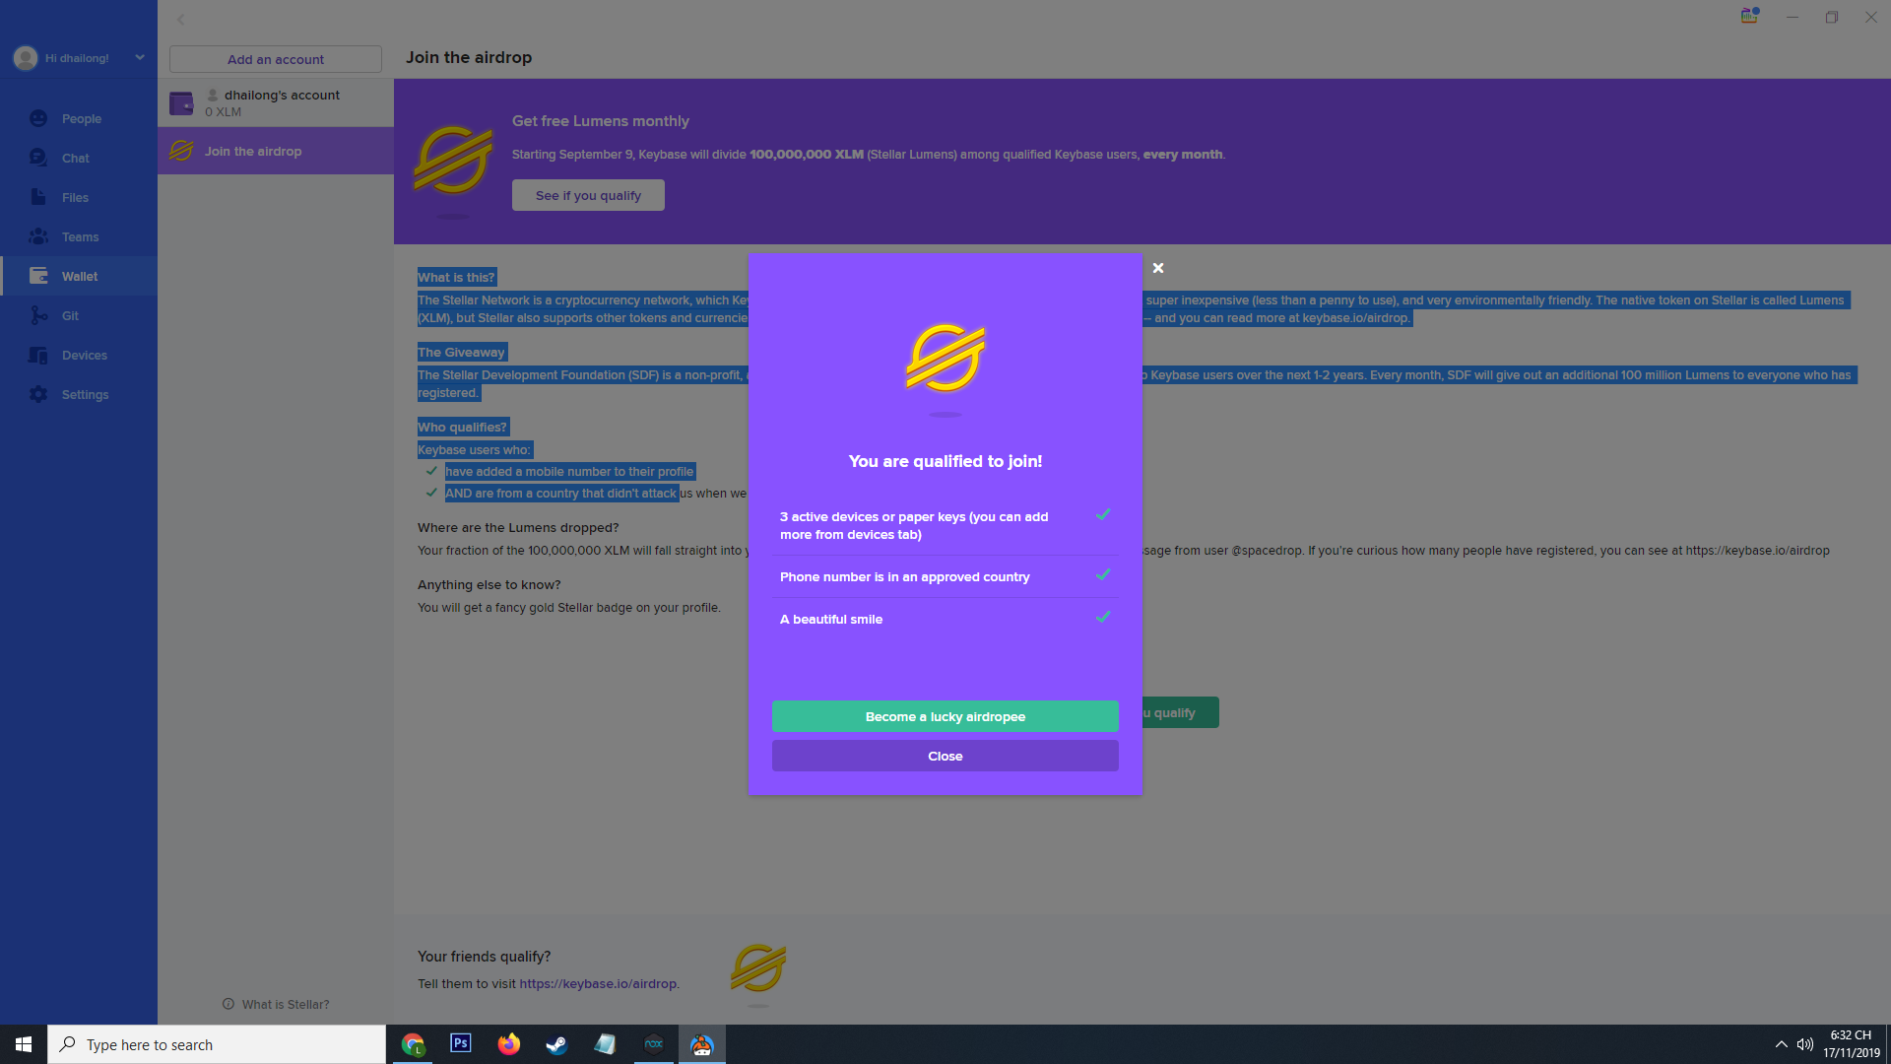Open the Devices sidebar icon
Viewport: 1891px width, 1064px height.
tap(38, 355)
